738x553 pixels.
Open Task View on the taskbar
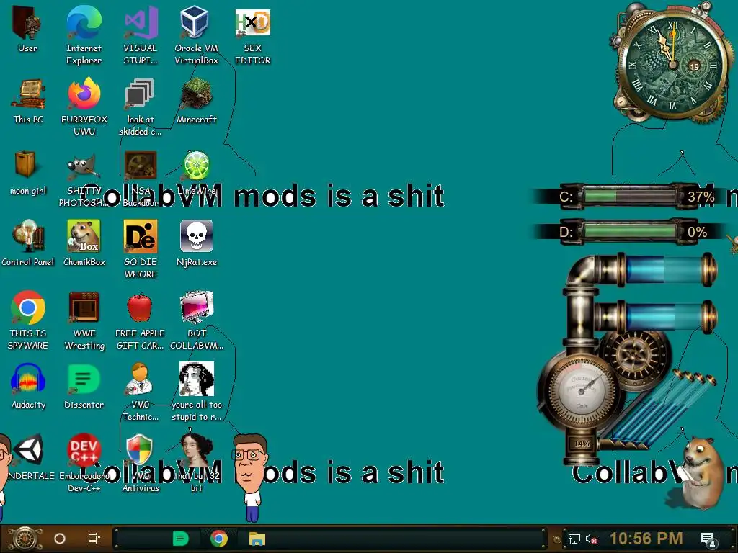pyautogui.click(x=94, y=539)
